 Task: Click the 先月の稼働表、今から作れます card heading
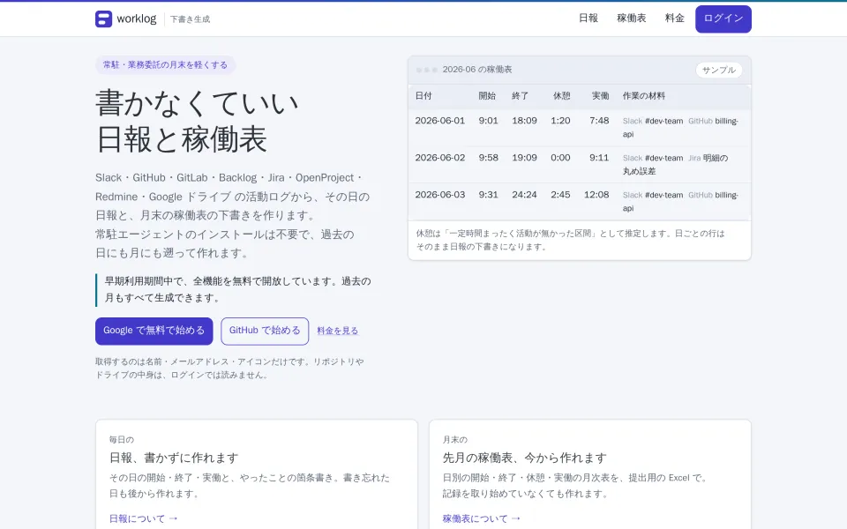click(524, 458)
